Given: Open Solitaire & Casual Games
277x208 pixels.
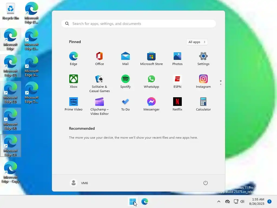Looking at the screenshot, I should pos(100,83).
